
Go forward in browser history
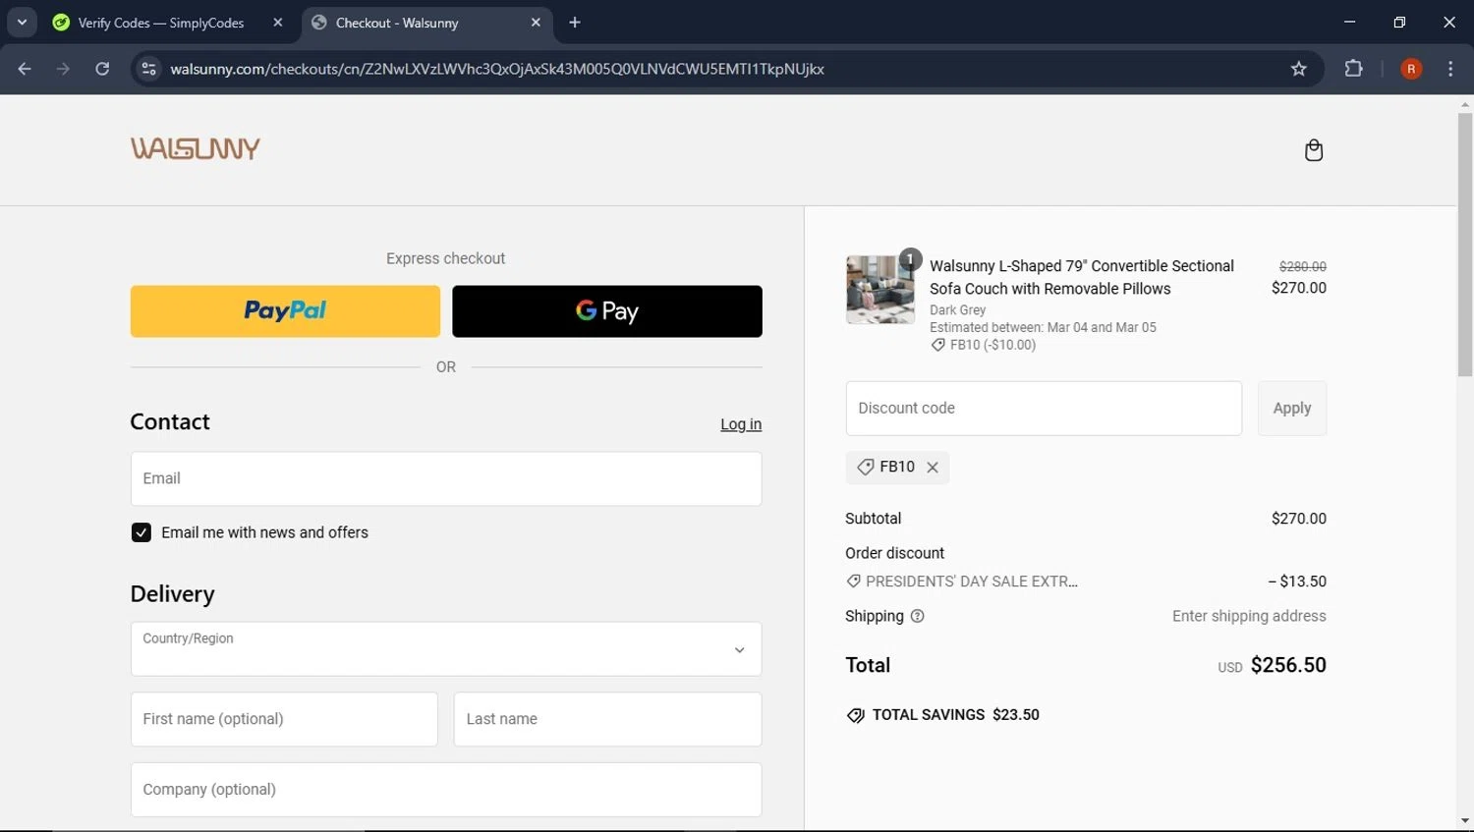point(63,69)
